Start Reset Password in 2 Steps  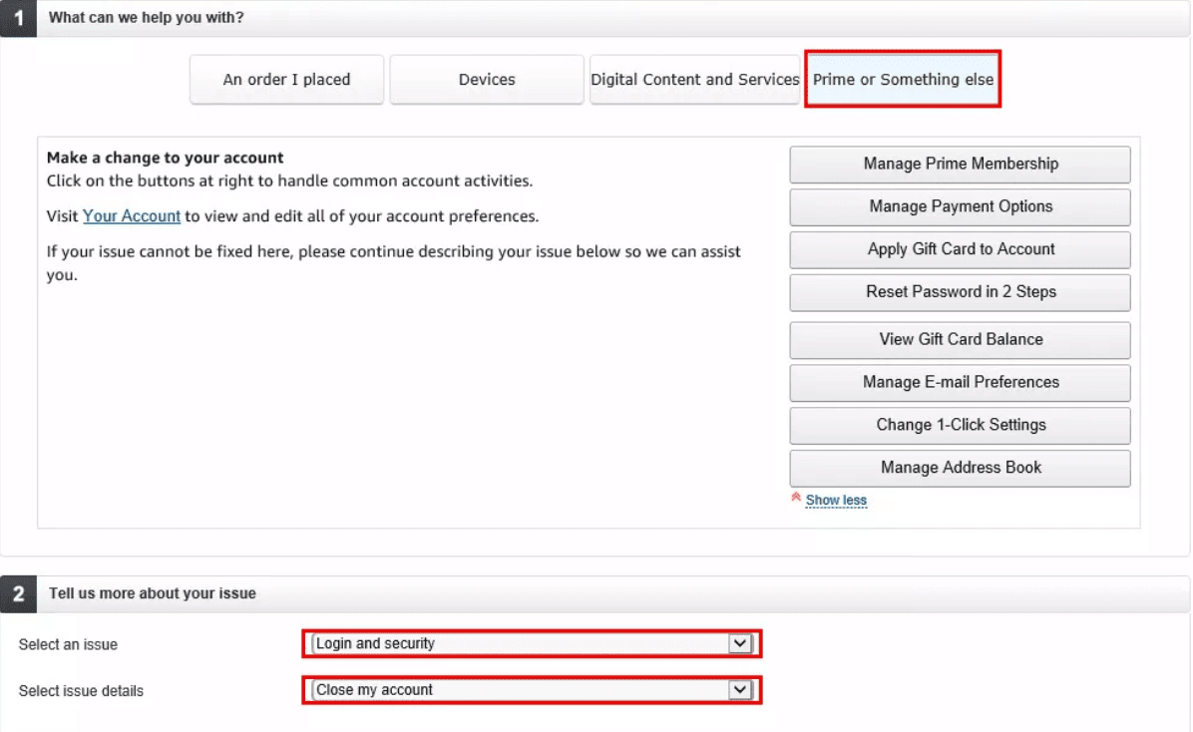[x=959, y=292]
